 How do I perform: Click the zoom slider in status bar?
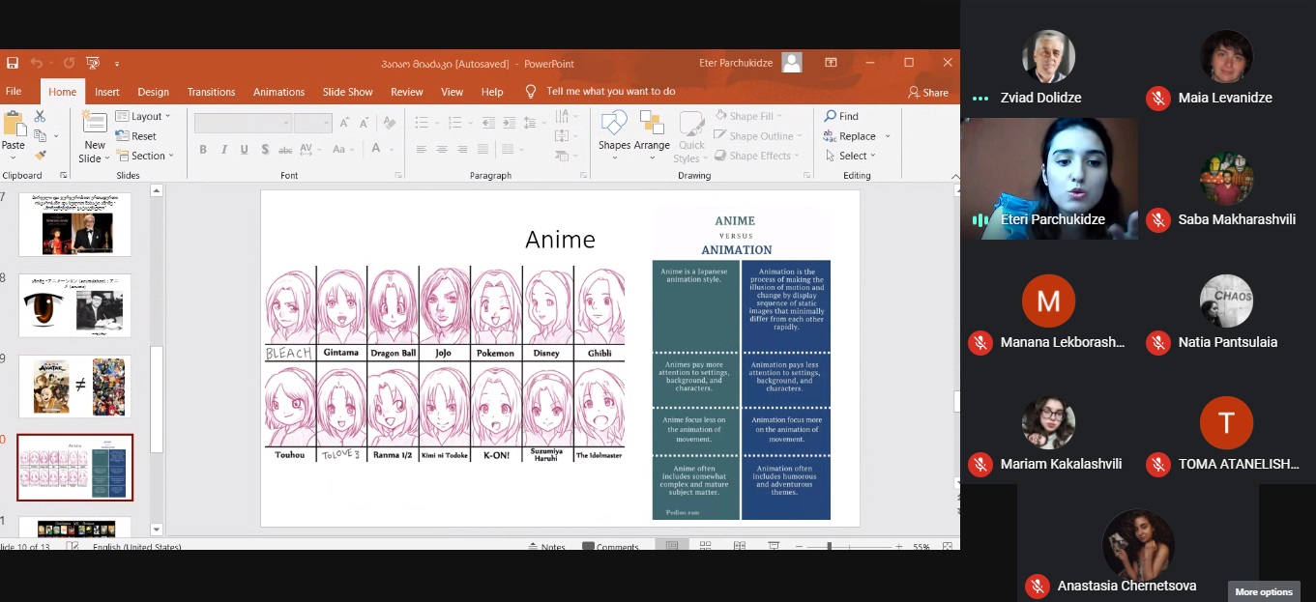(x=829, y=547)
